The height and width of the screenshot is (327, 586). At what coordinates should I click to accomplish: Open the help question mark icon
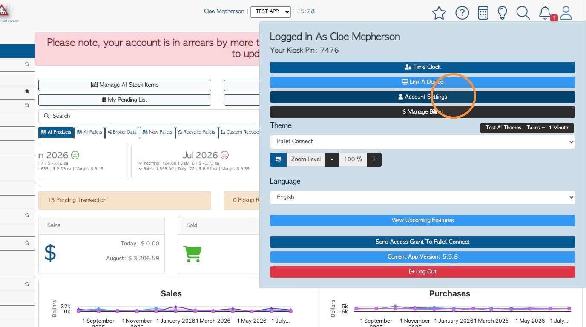pos(462,13)
